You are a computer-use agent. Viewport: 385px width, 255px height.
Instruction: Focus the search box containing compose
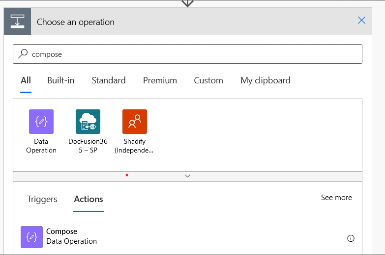[188, 54]
